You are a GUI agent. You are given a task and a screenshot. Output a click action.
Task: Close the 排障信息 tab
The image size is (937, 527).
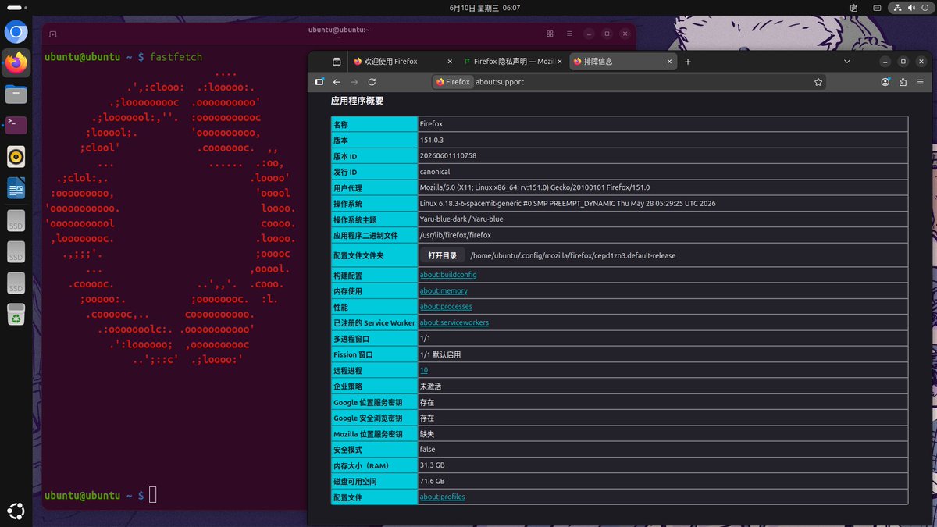(x=668, y=62)
